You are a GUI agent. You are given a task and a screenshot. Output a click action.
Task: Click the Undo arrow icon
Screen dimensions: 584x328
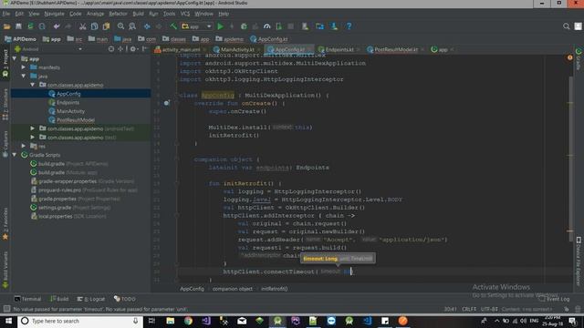pos(57,26)
